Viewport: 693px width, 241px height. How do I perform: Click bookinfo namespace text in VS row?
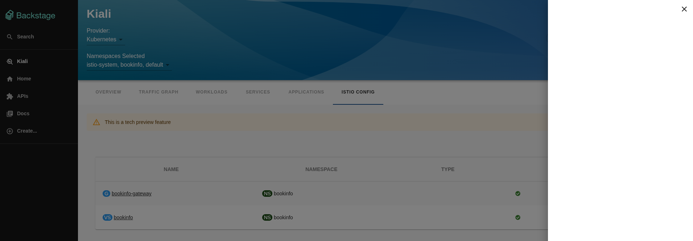pyautogui.click(x=283, y=217)
